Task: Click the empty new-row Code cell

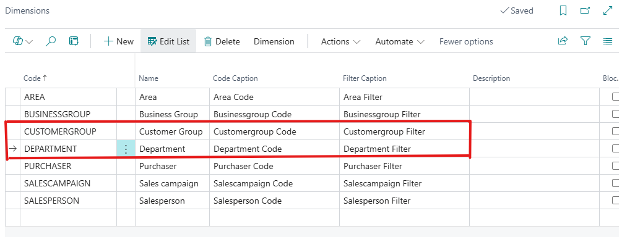Action: (x=68, y=218)
